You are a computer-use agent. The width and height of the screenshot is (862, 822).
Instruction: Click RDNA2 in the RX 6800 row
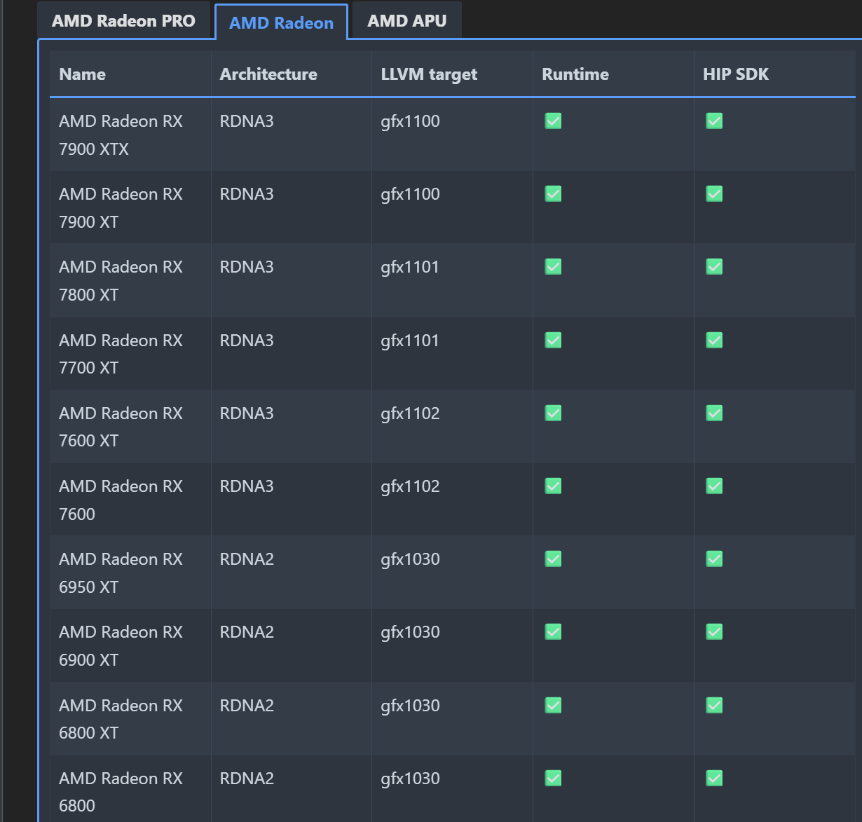[x=247, y=778]
